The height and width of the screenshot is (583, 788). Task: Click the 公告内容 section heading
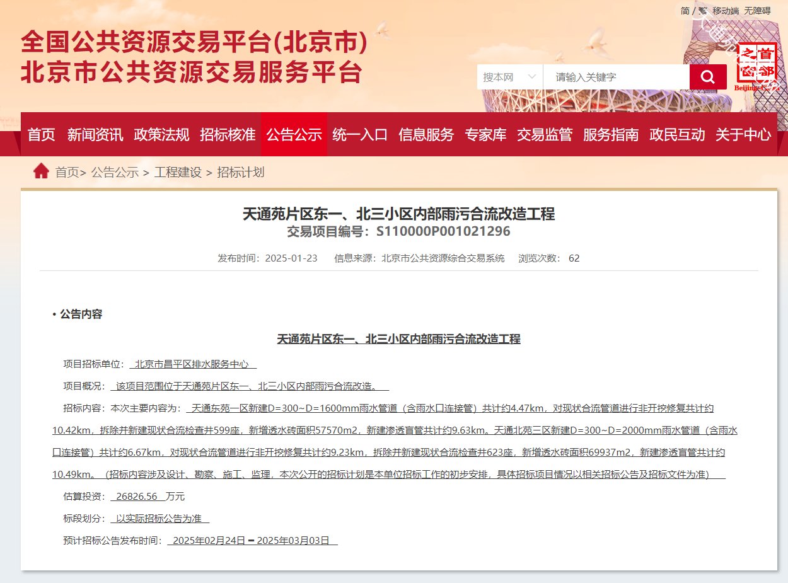81,314
